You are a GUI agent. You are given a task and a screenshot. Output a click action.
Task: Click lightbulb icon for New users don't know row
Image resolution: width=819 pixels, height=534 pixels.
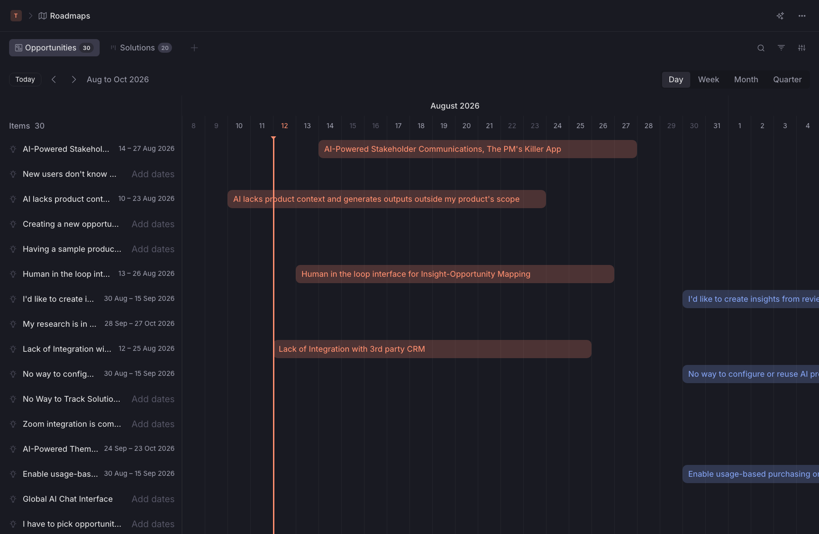point(13,174)
